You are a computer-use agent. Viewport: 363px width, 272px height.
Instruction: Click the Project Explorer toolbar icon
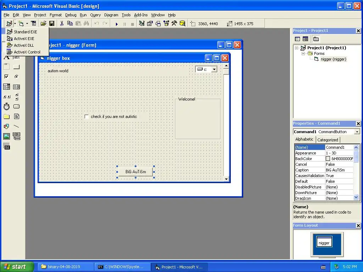coord(142,23)
